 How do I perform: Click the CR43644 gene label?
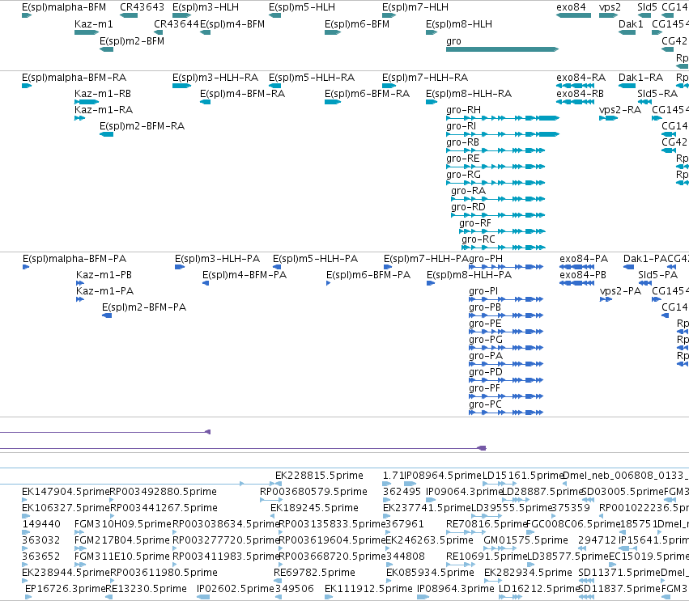[177, 24]
